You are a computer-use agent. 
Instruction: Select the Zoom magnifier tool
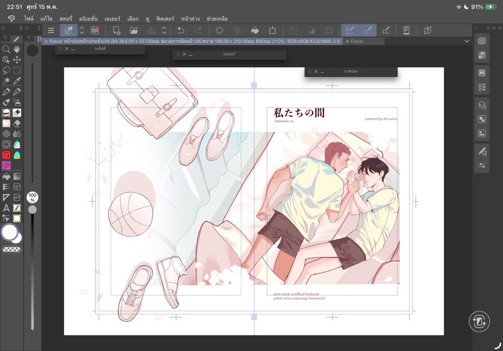point(6,49)
